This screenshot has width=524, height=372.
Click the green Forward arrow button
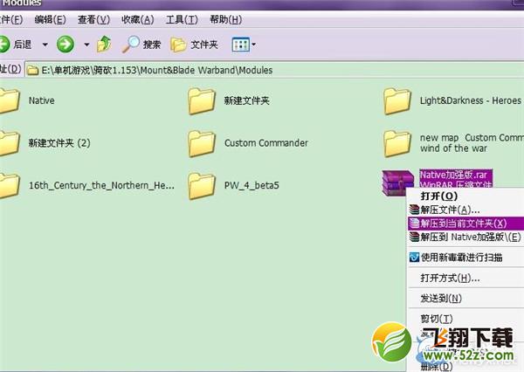65,44
